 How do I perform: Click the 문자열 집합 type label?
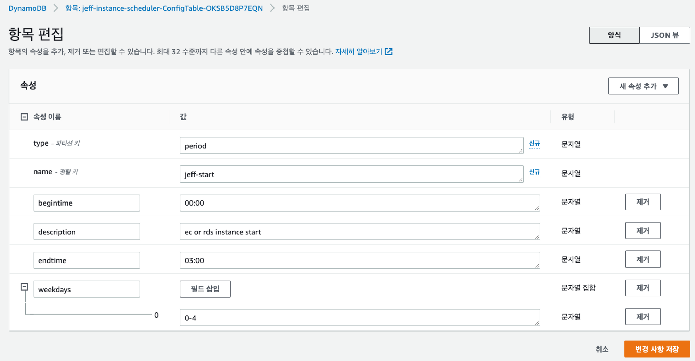(x=578, y=288)
